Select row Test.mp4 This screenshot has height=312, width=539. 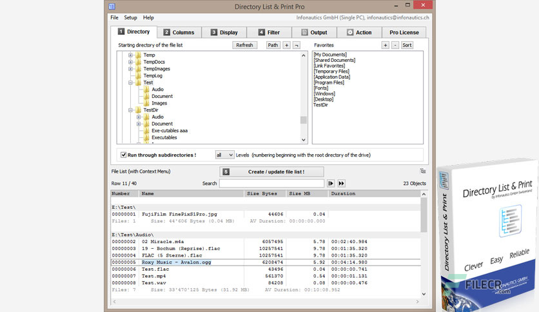(266, 276)
